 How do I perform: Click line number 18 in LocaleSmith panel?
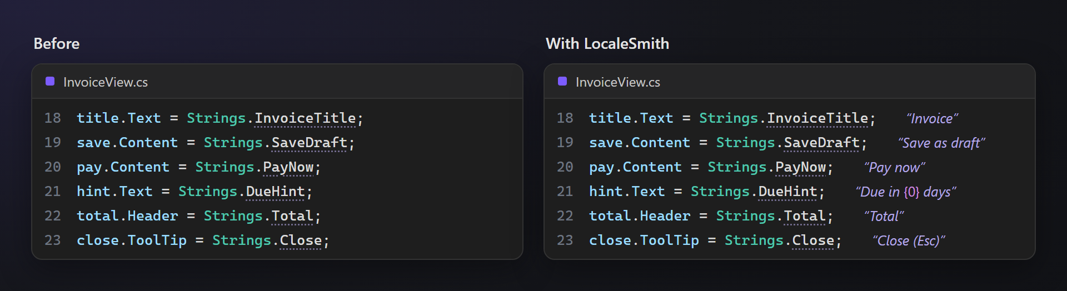tap(565, 118)
